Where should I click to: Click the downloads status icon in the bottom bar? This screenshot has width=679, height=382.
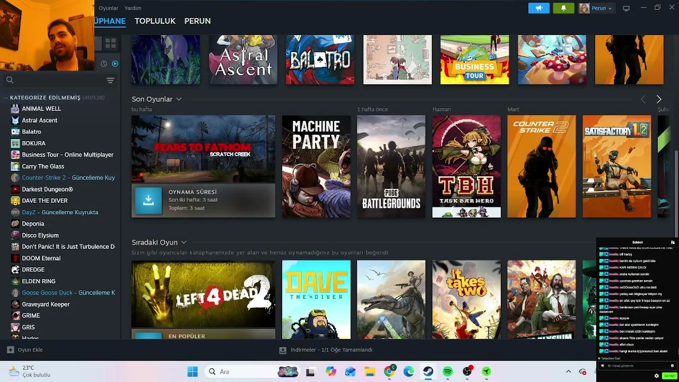click(x=283, y=350)
